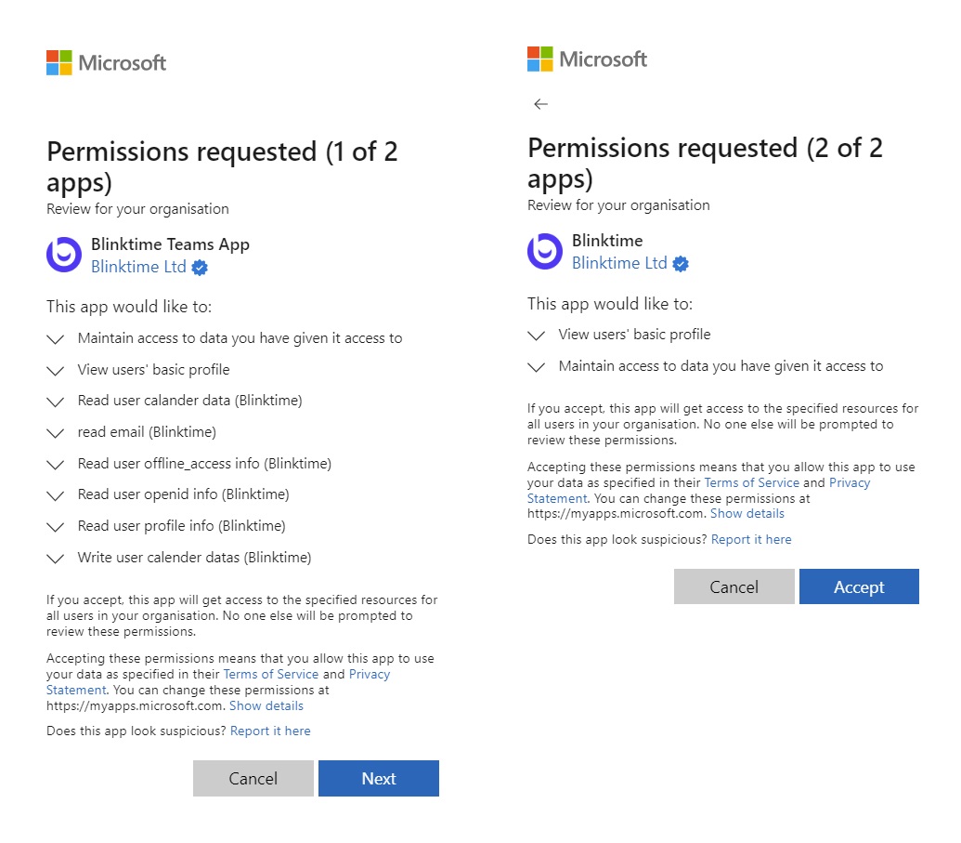961x843 pixels.
Task: Open Privacy Statement link in 2 of 2 dialog
Action: pos(850,483)
